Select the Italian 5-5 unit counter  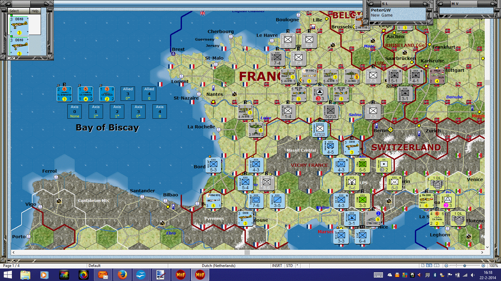(362, 165)
